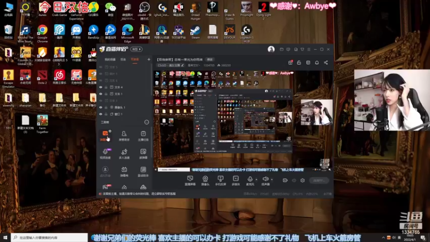Hide the 文本 1 layer via eye icon

click(101, 94)
